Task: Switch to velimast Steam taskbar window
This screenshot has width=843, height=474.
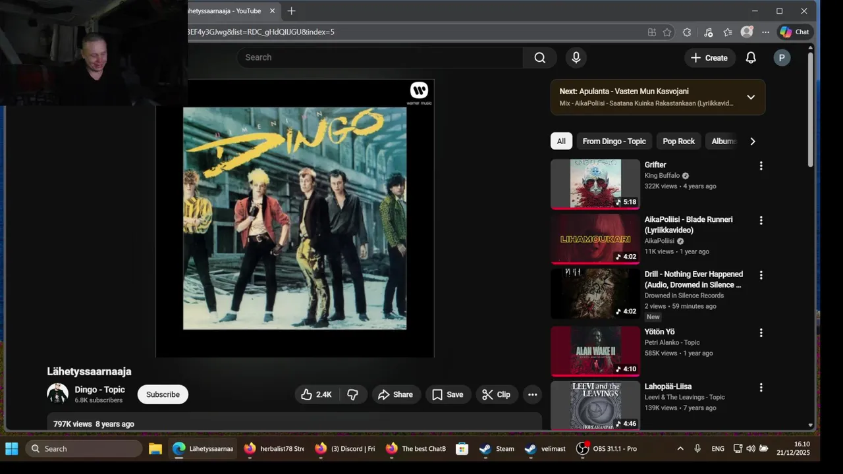Action: [x=545, y=449]
